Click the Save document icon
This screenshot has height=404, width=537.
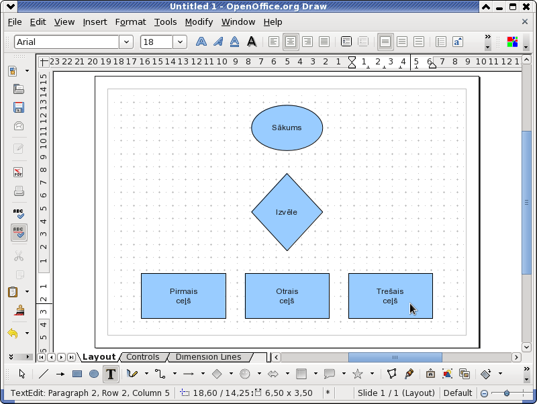19,107
